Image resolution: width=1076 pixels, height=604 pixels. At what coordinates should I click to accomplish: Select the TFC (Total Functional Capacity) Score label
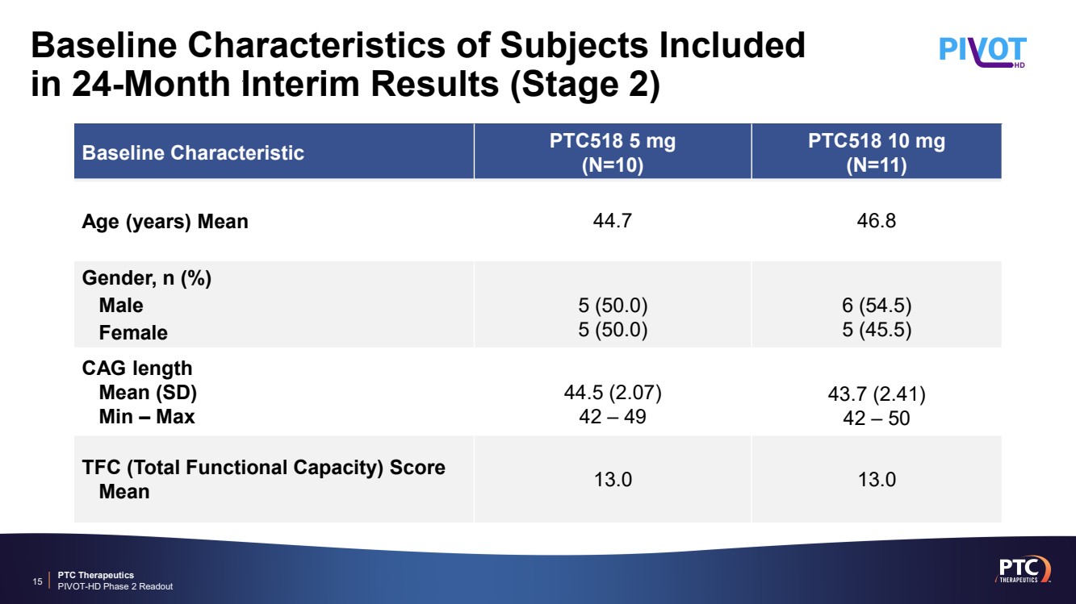(264, 468)
